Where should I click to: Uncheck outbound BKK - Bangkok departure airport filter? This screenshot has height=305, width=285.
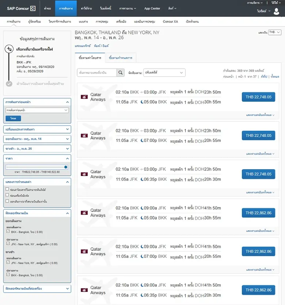(x=8, y=231)
